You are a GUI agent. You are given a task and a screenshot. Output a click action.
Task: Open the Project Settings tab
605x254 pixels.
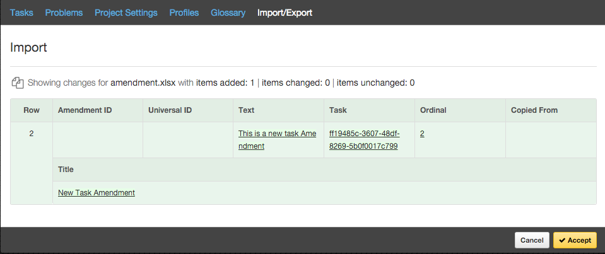tap(126, 13)
